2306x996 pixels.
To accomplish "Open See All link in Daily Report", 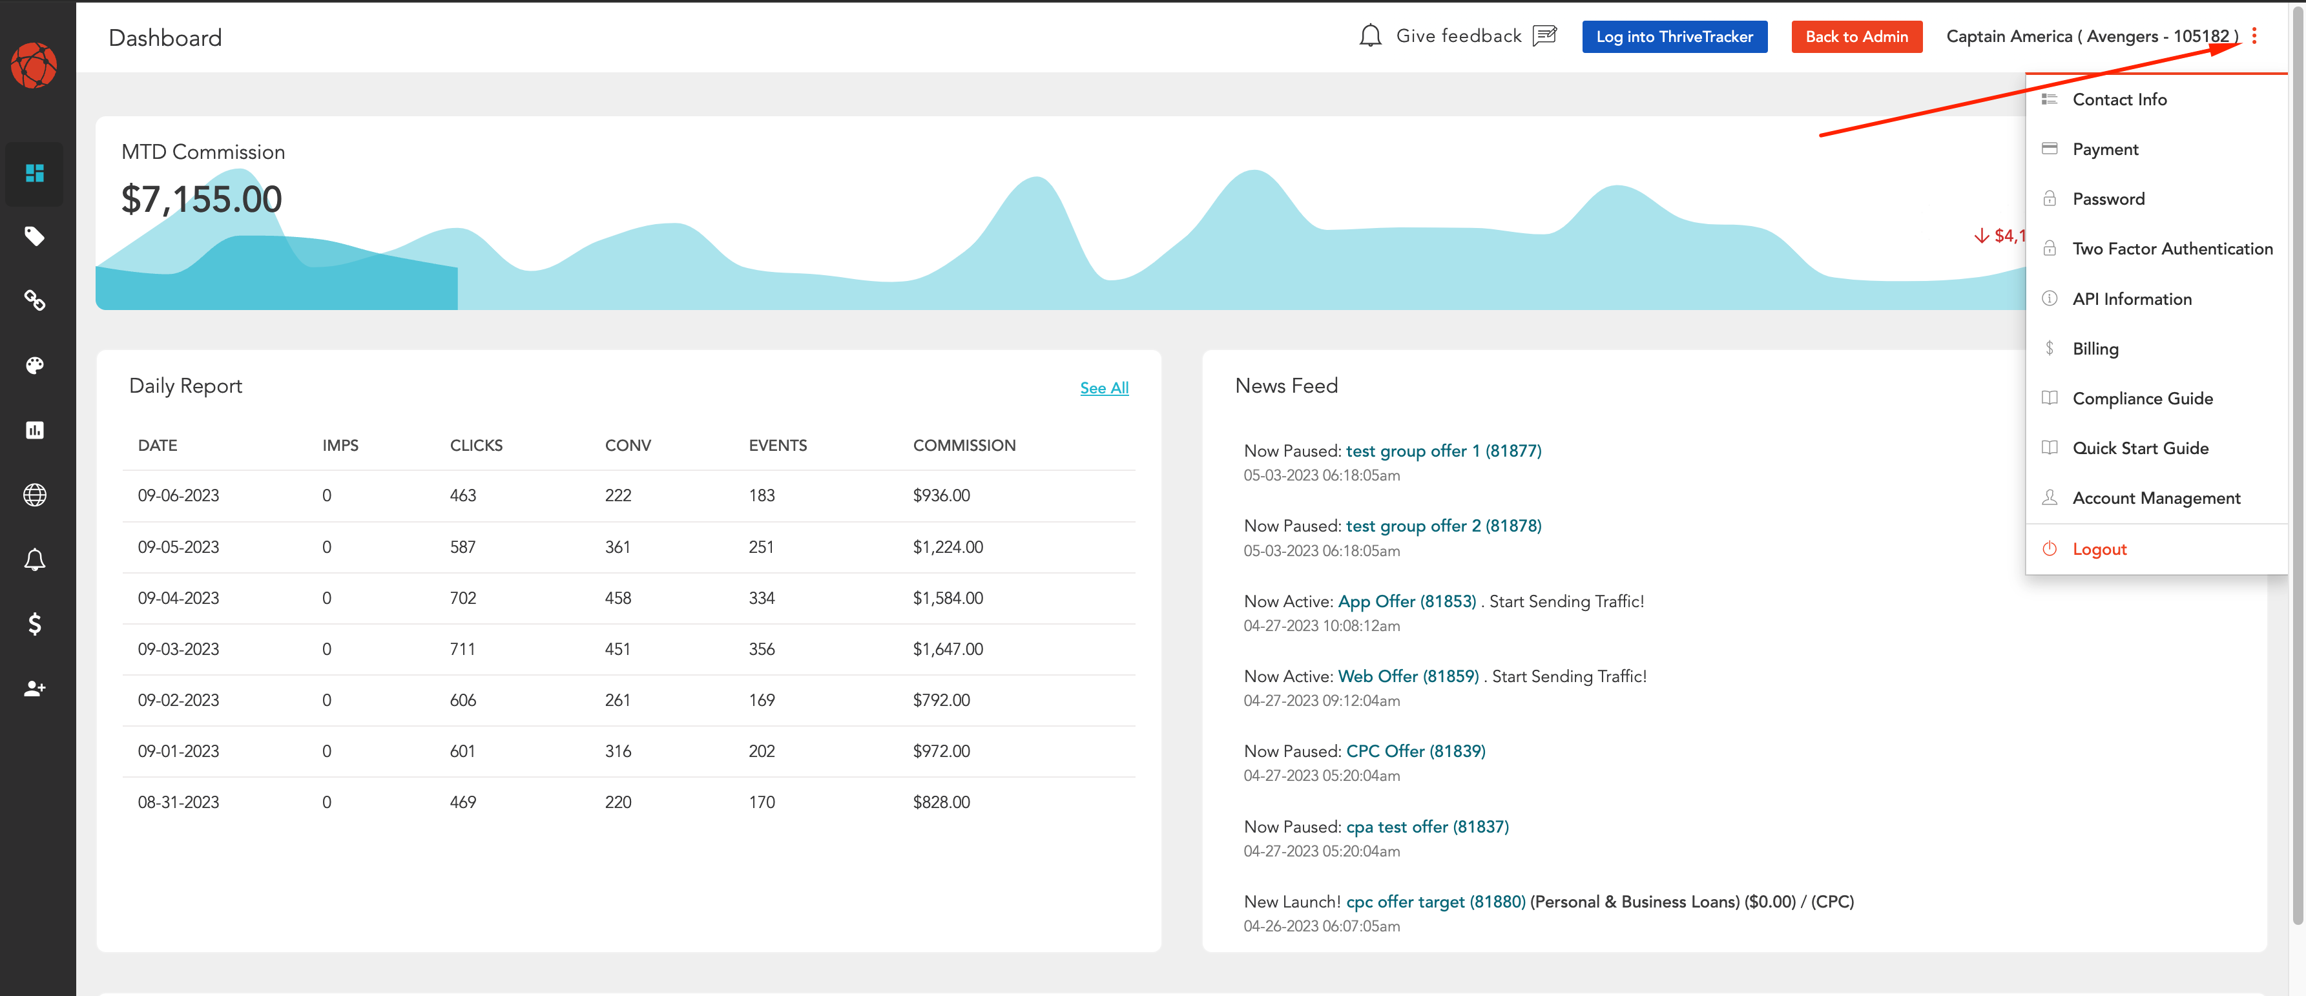I will (1104, 388).
